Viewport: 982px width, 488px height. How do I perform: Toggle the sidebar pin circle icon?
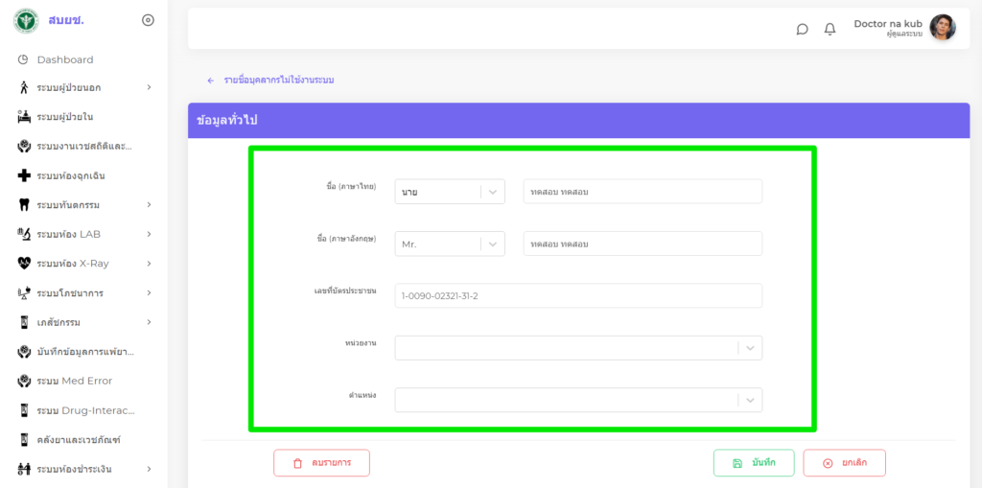pyautogui.click(x=148, y=21)
